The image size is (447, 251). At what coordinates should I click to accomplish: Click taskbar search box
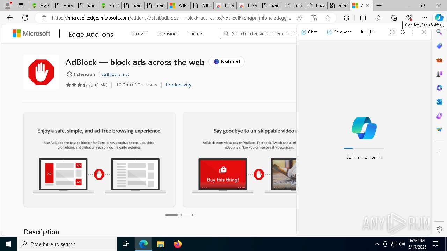click(67, 244)
